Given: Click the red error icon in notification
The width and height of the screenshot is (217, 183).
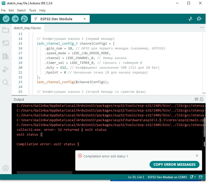Looking at the screenshot, I should coord(80,156).
